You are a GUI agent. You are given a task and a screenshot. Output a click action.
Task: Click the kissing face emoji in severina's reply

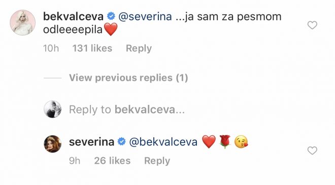point(241,142)
